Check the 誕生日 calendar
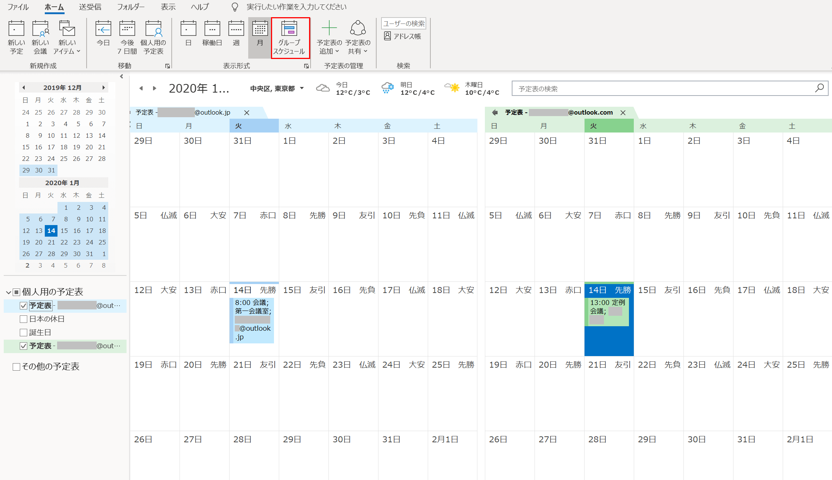The image size is (832, 480). click(24, 333)
